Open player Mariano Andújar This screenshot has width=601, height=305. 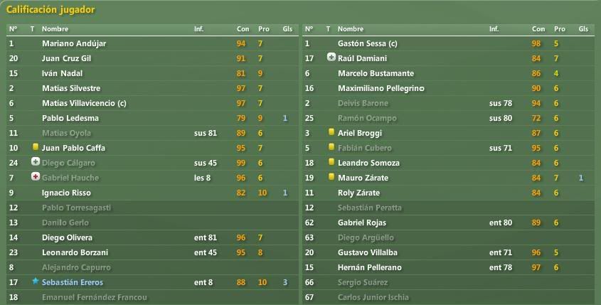coord(74,43)
